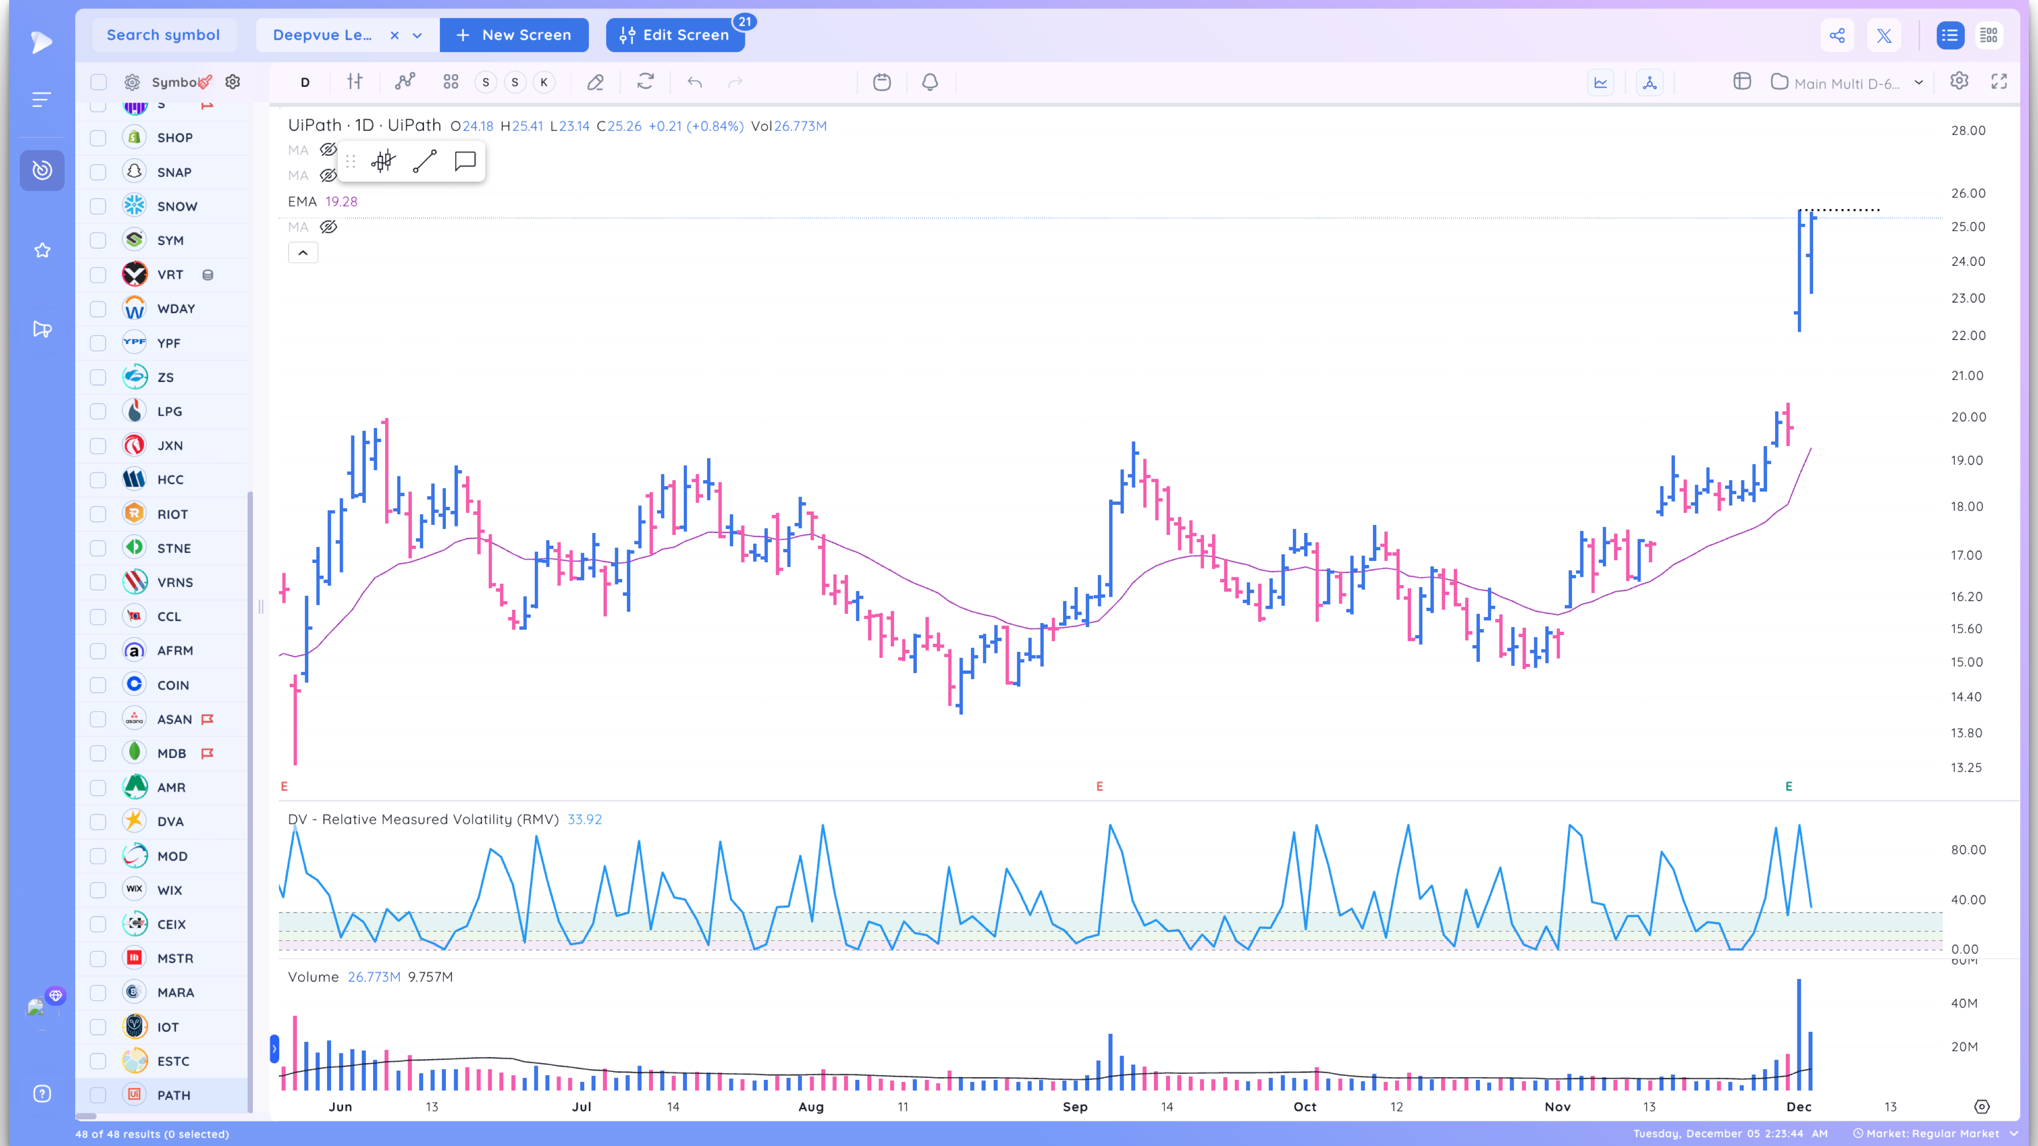This screenshot has width=2038, height=1146.
Task: Select the trend line drawing tool
Action: coord(425,161)
